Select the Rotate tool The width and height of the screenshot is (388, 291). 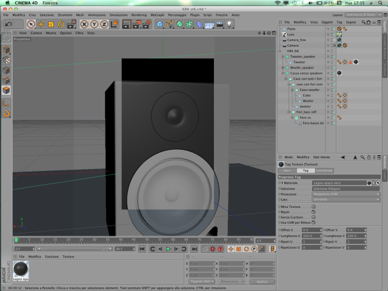[x=61, y=24]
